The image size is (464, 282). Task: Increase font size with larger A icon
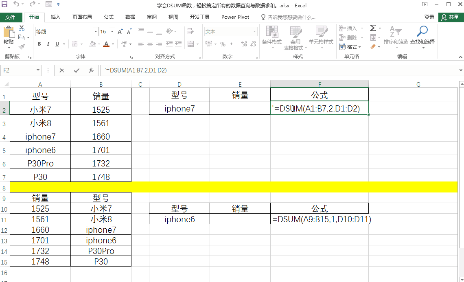point(120,32)
